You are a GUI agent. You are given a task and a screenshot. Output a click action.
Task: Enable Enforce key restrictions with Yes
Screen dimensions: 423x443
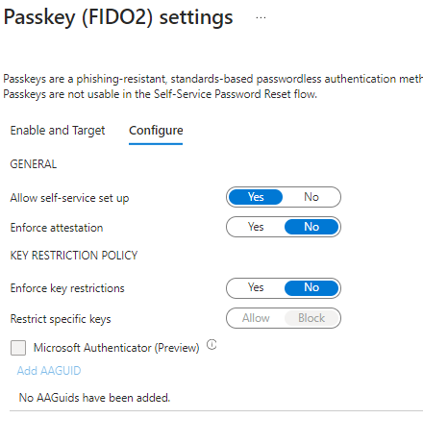pyautogui.click(x=256, y=287)
